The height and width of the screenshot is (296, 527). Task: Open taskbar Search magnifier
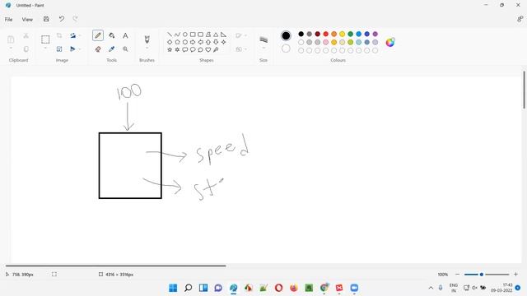click(x=189, y=288)
